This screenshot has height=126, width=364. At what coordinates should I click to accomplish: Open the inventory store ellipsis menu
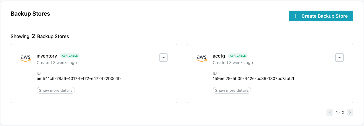coord(163,58)
